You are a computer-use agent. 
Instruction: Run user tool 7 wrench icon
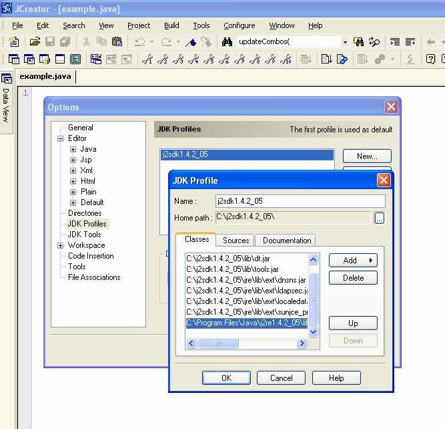click(x=240, y=59)
